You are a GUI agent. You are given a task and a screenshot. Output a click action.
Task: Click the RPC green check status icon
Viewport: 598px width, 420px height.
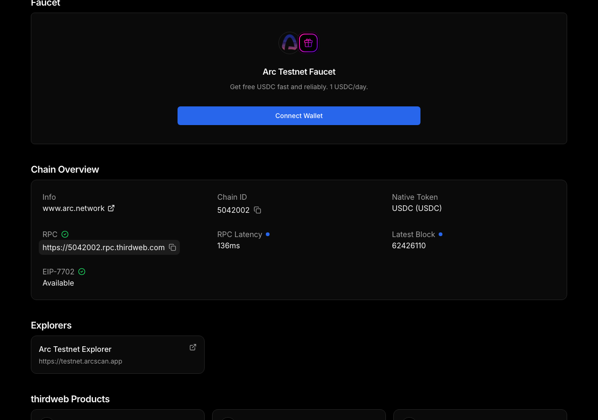pos(65,234)
